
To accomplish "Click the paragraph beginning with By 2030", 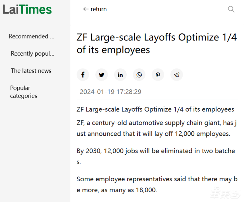I will point(156,156).
